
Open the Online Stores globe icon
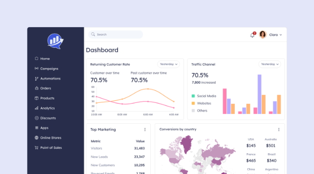[36, 138]
